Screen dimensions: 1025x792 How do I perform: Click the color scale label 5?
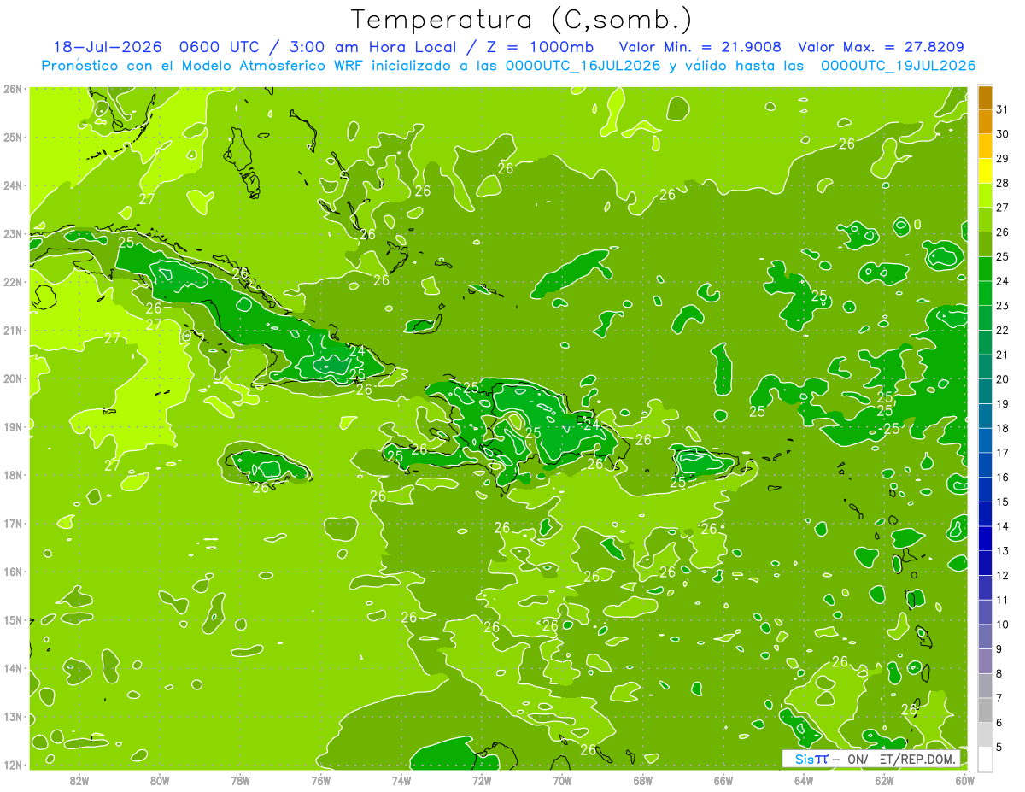click(x=999, y=747)
